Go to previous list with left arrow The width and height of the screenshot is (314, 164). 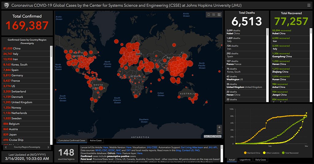[6, 147]
